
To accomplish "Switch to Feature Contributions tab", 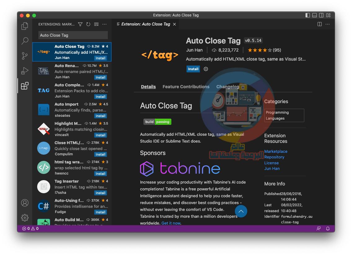I will click(x=186, y=87).
